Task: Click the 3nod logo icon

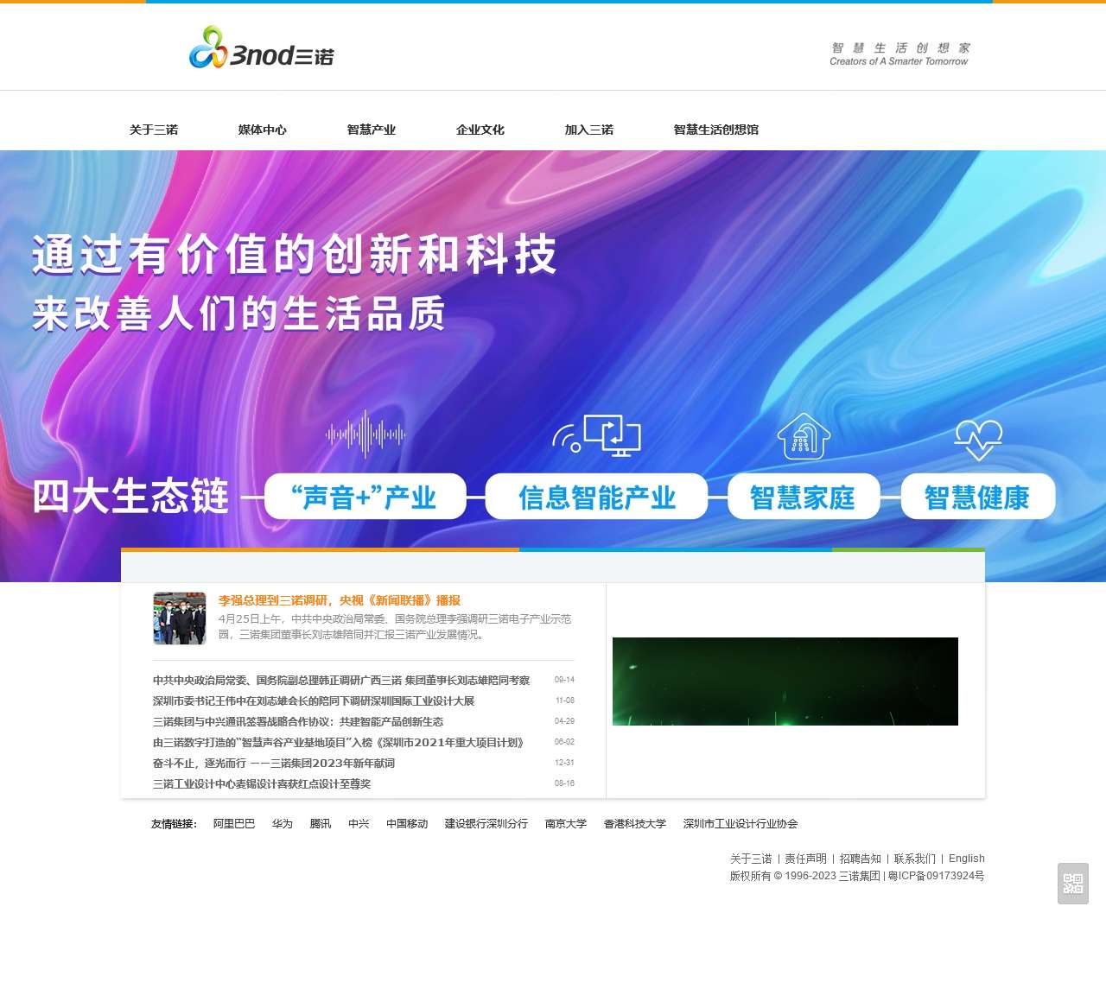Action: tap(207, 48)
